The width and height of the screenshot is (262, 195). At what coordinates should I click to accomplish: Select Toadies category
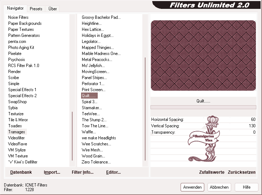pyautogui.click(x=15, y=126)
